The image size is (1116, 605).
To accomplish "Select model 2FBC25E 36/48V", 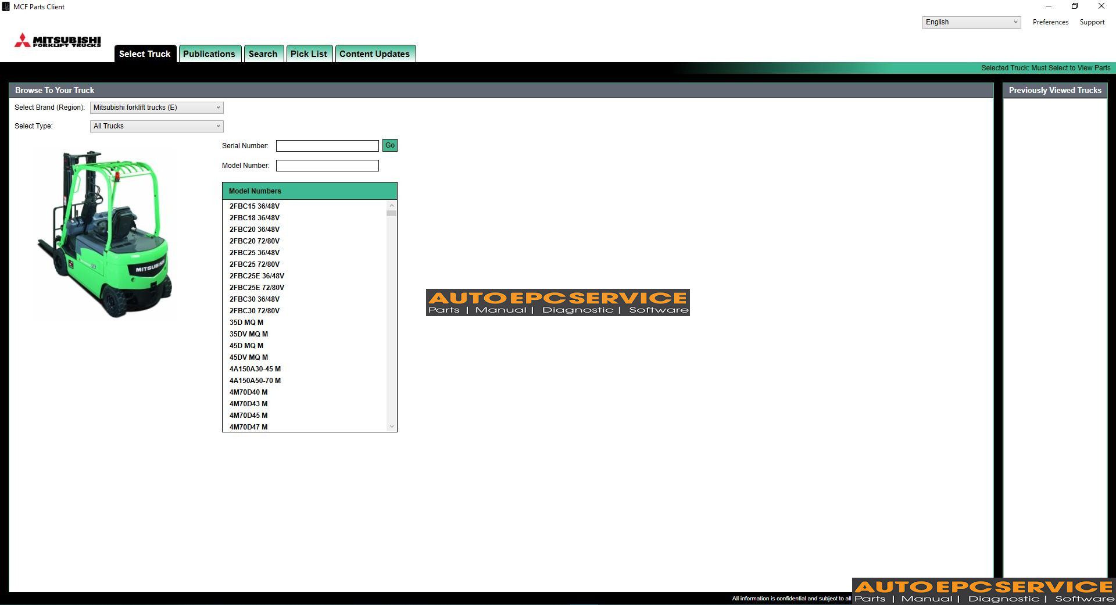I will pyautogui.click(x=305, y=276).
